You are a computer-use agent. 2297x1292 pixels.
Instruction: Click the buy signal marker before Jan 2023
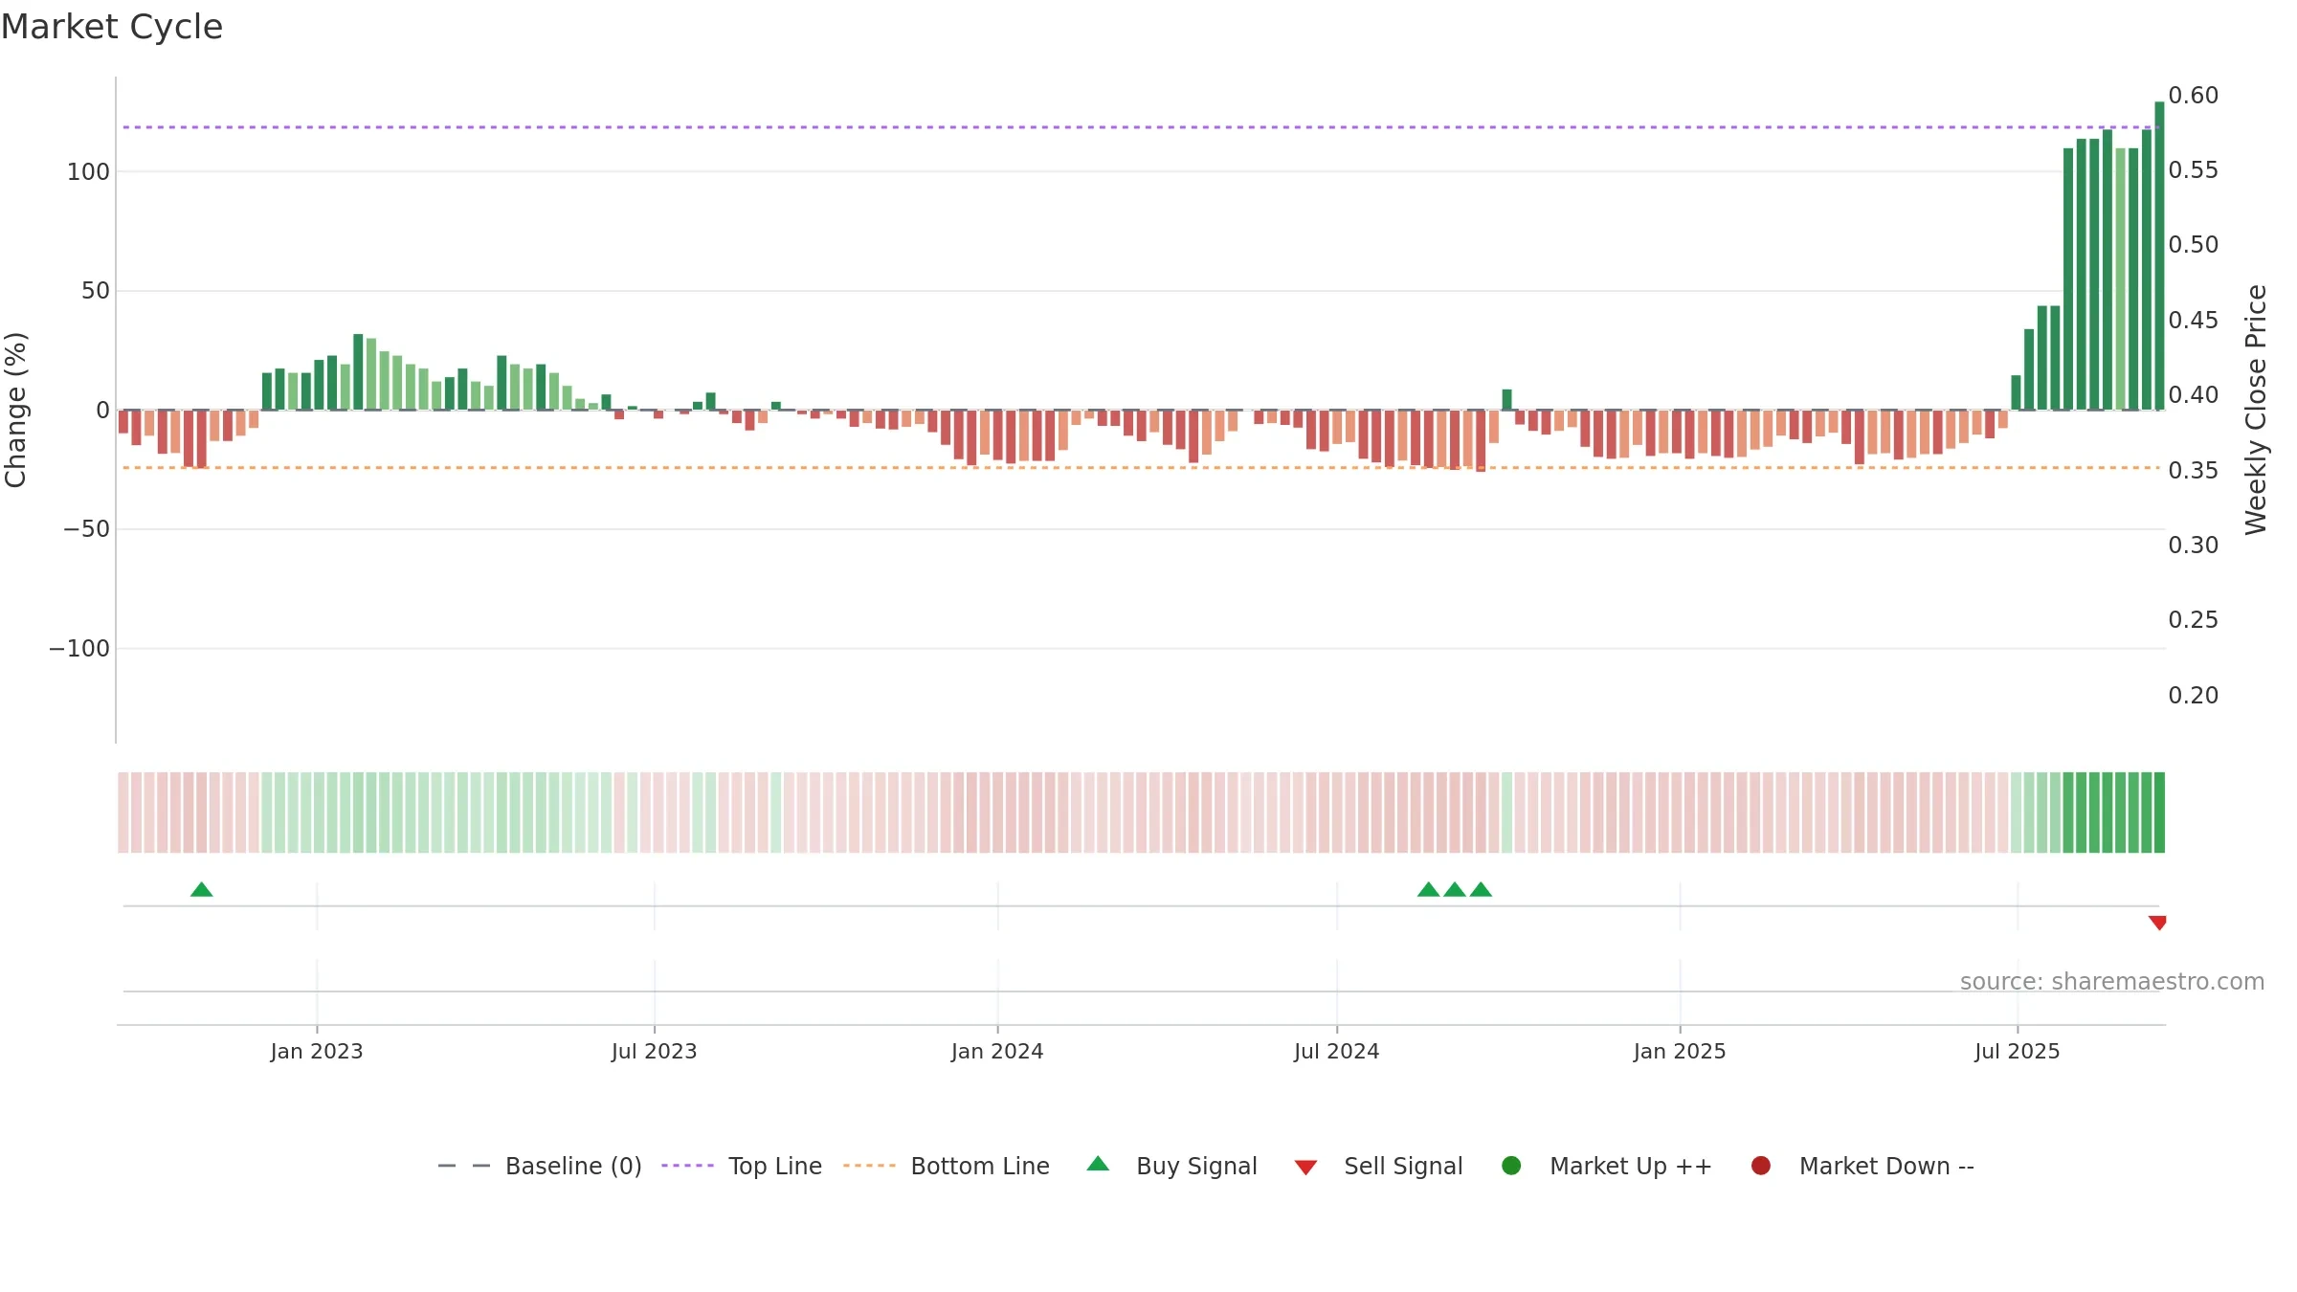(201, 890)
